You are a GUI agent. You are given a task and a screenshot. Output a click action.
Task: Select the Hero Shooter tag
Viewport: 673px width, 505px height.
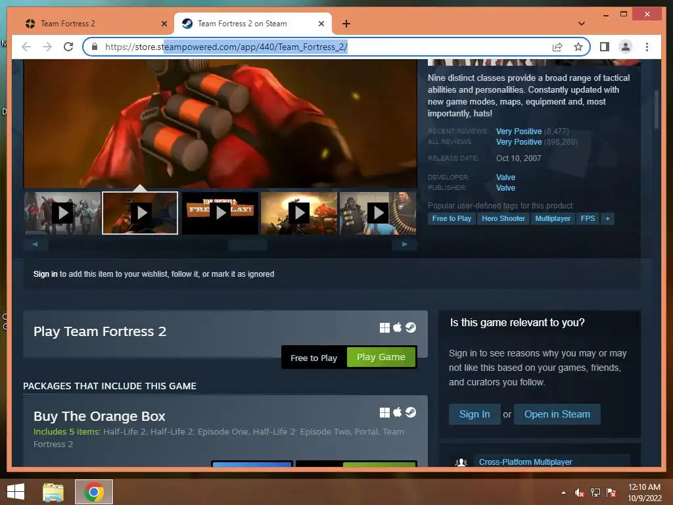[503, 218]
